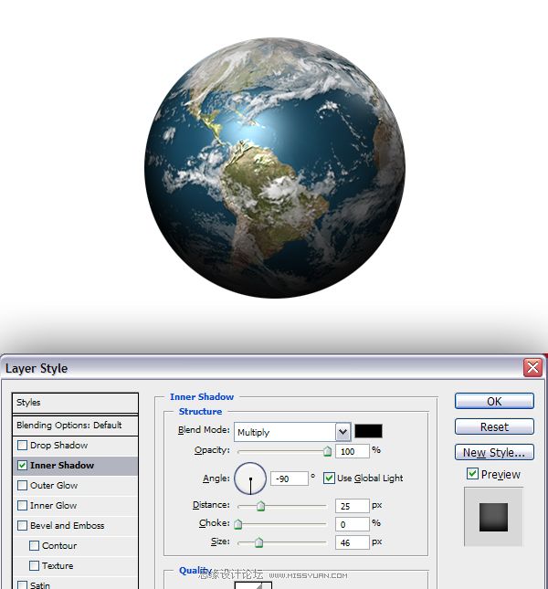This screenshot has height=589, width=548.
Task: Close the Layer Style dialog
Action: [x=532, y=367]
